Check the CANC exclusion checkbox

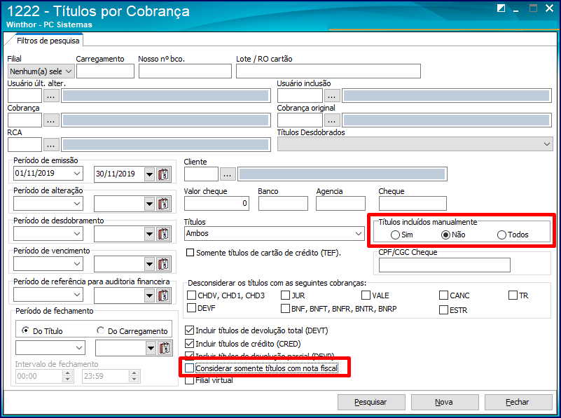pyautogui.click(x=443, y=295)
